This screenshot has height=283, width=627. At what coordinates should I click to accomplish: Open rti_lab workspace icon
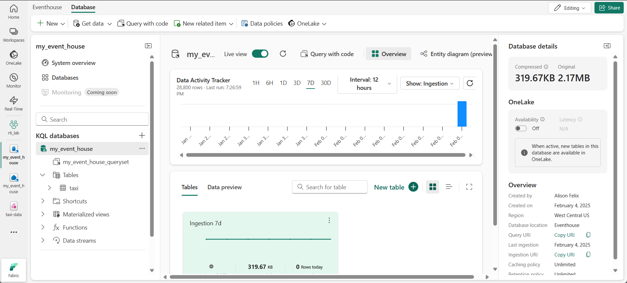(x=13, y=127)
